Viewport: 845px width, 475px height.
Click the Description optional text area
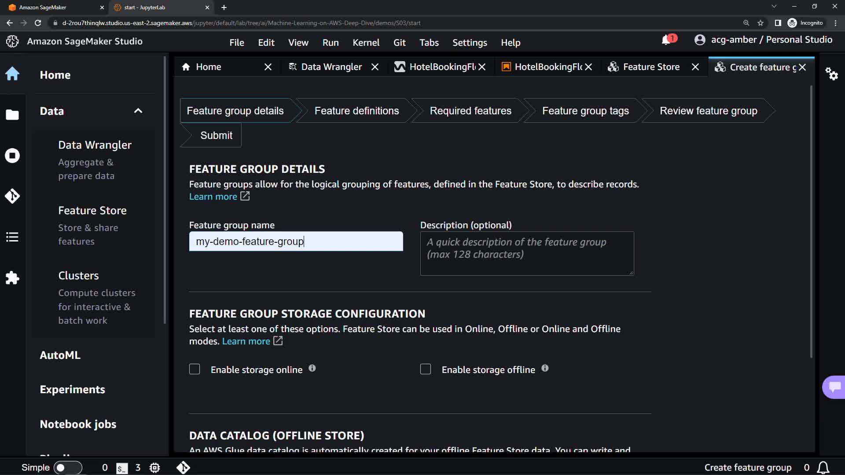(527, 254)
